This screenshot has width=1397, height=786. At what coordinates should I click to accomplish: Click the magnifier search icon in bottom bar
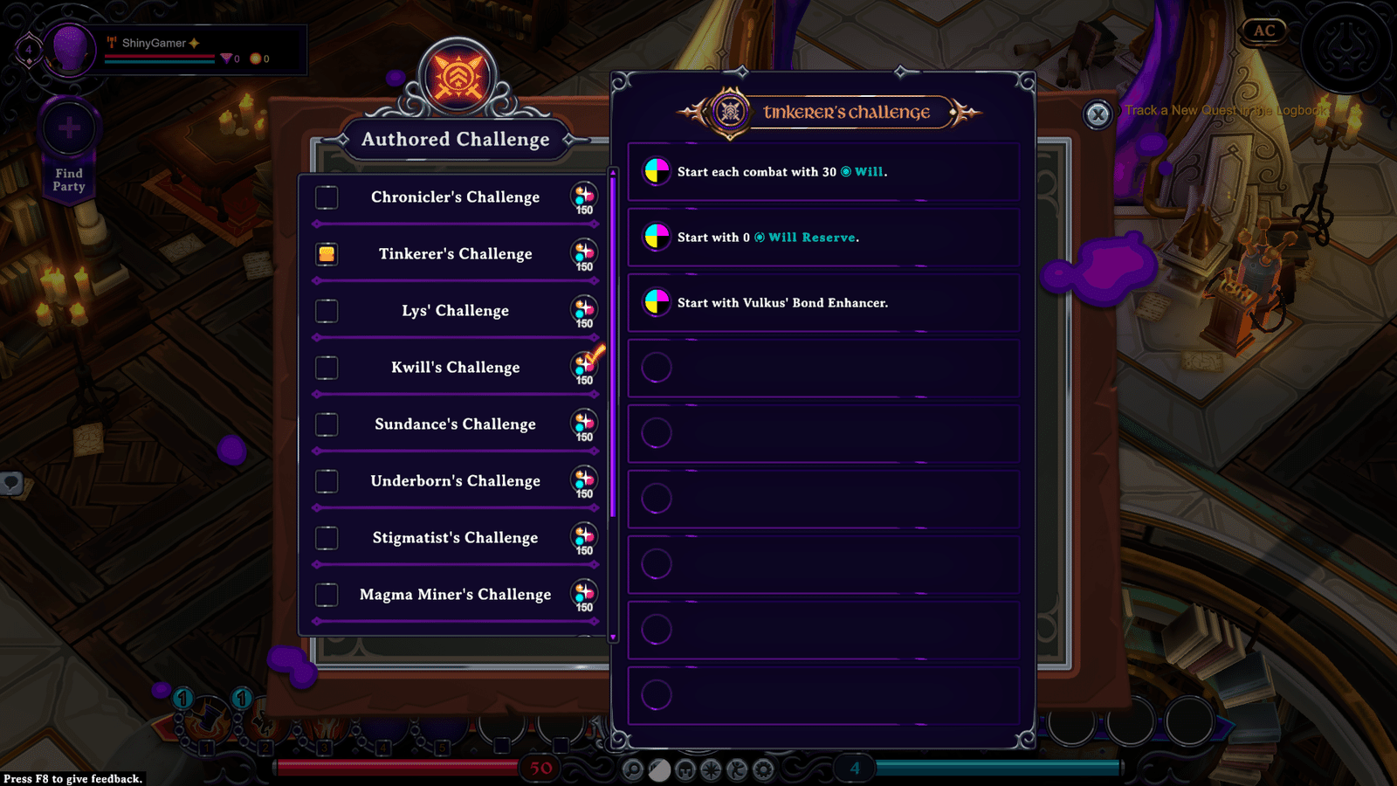pos(633,769)
